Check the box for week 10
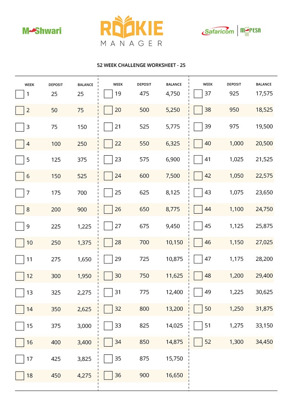Image resolution: width=283 pixels, height=408 pixels. pos(20,243)
